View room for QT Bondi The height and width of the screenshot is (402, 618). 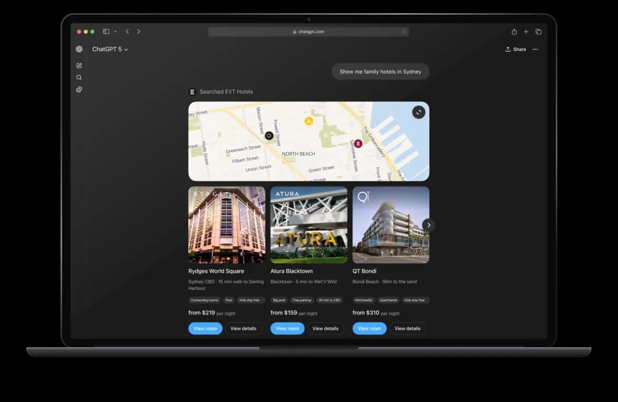click(369, 328)
